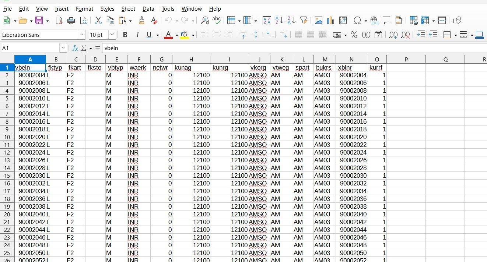Toggle Underline formatting
The width and height of the screenshot is (487, 262).
(x=149, y=35)
